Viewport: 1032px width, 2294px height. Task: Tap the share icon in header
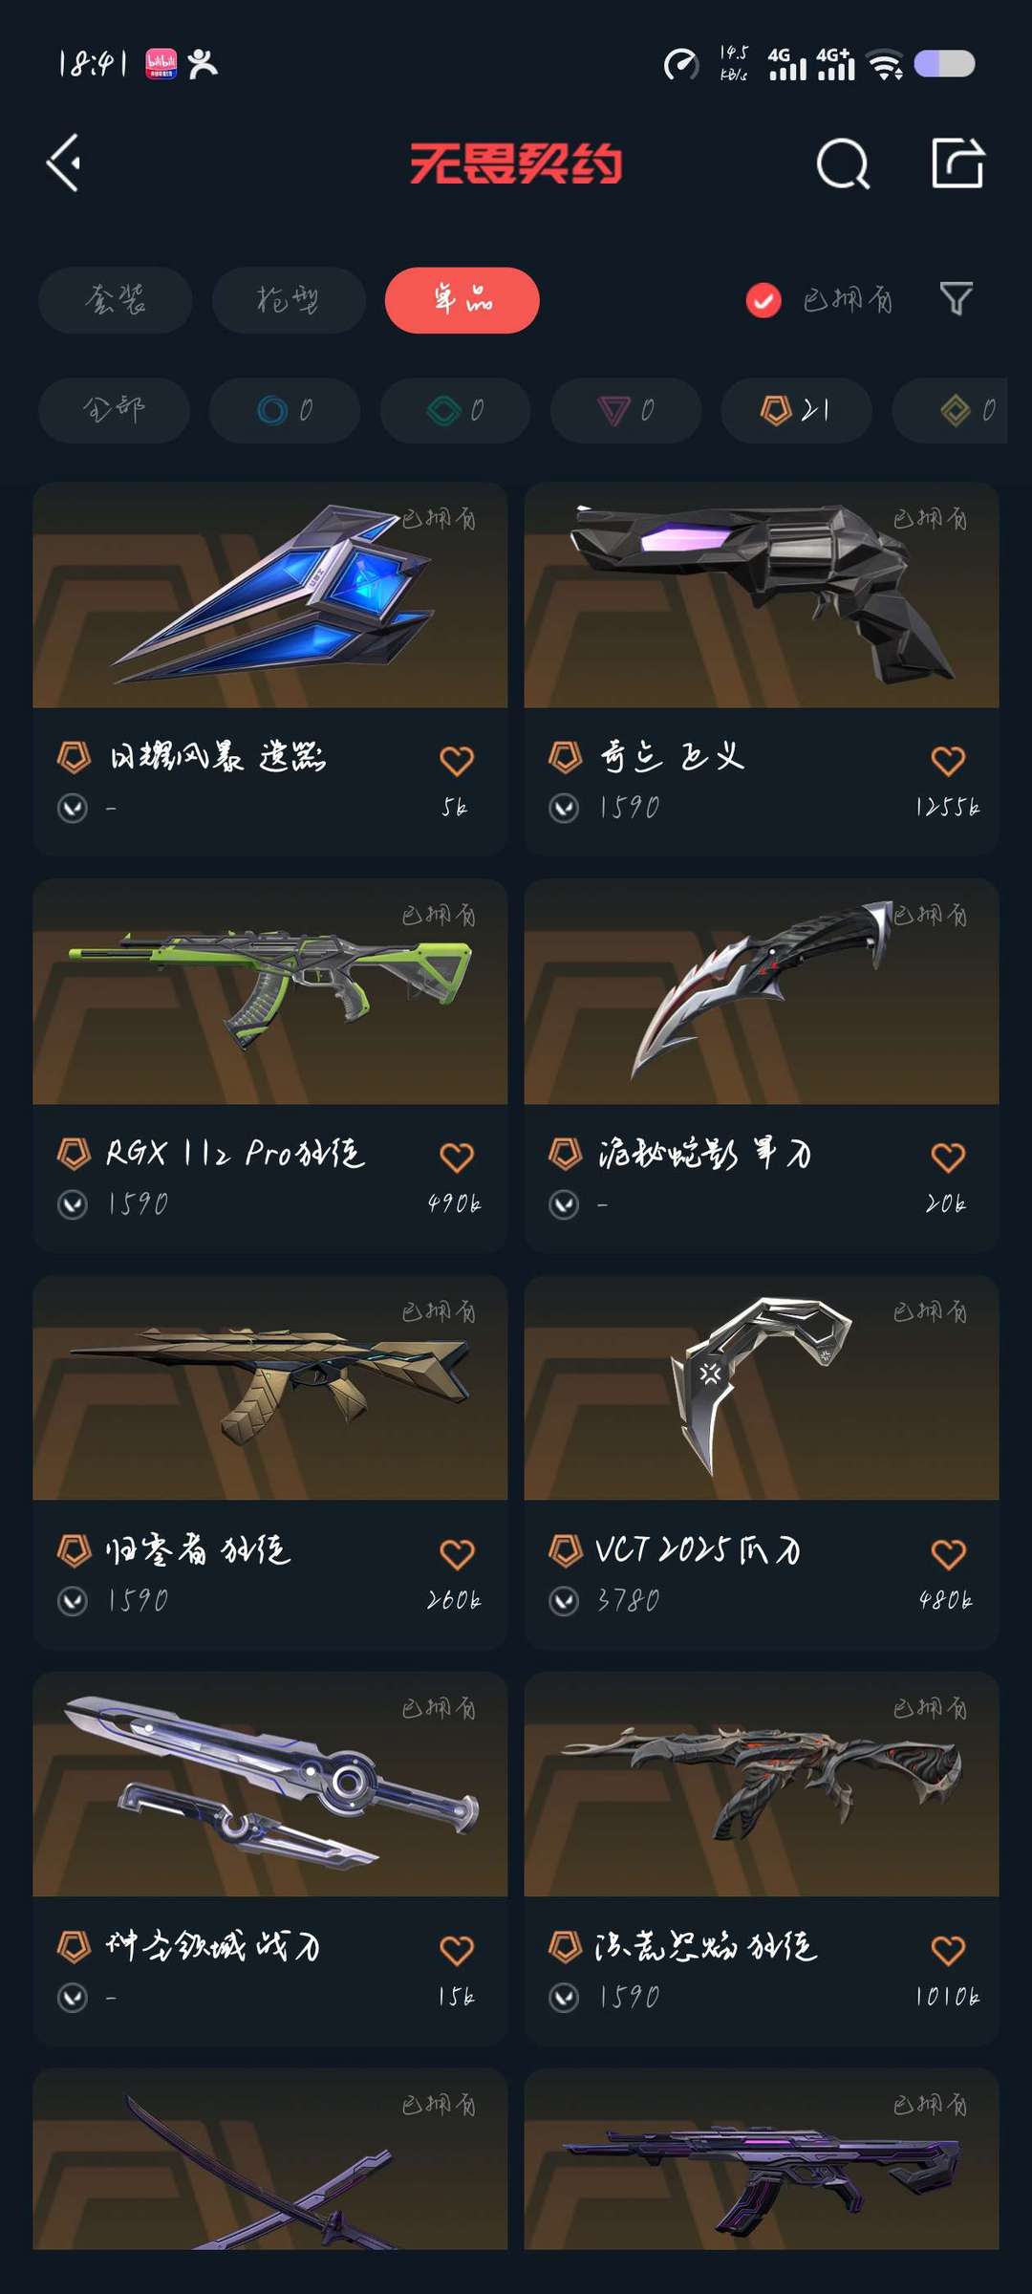957,162
